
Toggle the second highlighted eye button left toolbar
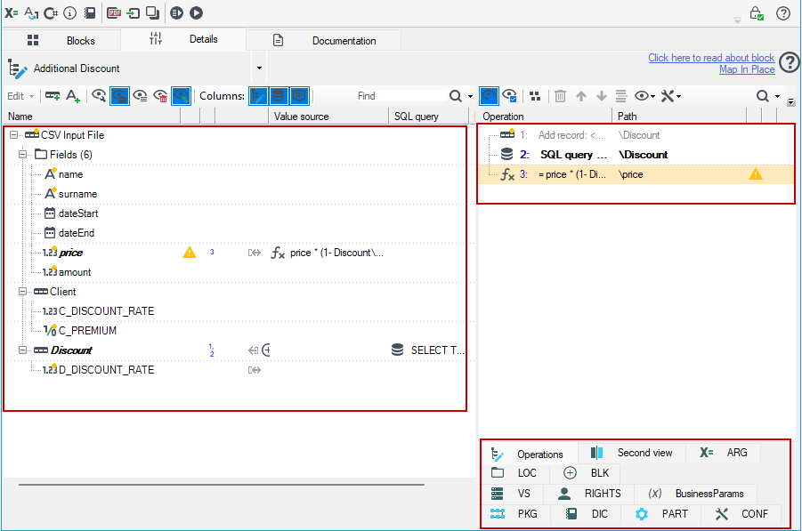[x=181, y=96]
